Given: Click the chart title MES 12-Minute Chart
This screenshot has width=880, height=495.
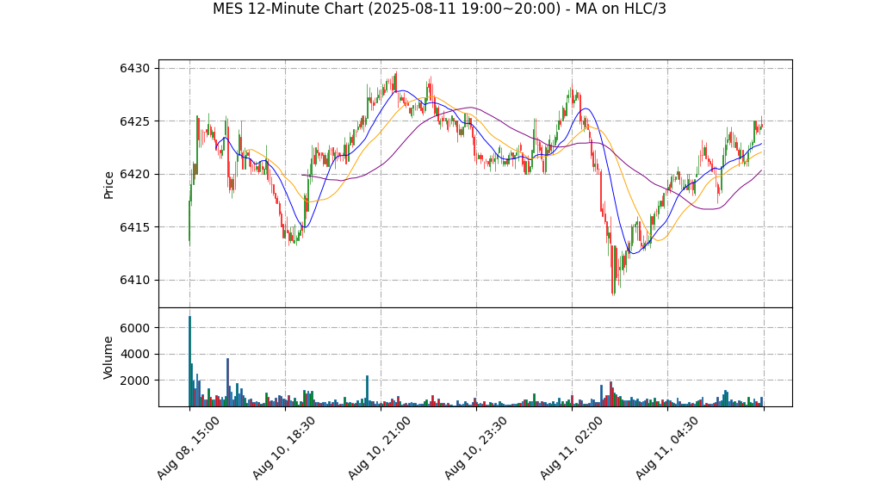Looking at the screenshot, I should (x=439, y=9).
